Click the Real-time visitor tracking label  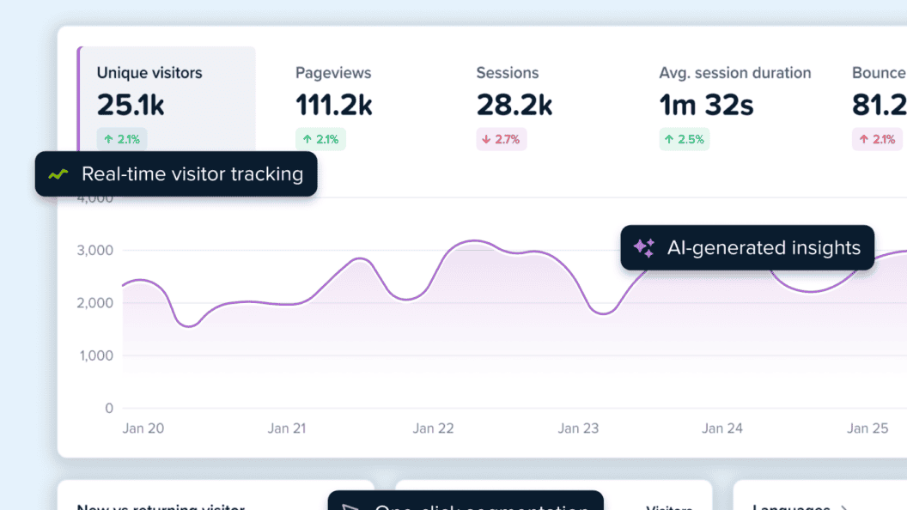[x=192, y=174]
